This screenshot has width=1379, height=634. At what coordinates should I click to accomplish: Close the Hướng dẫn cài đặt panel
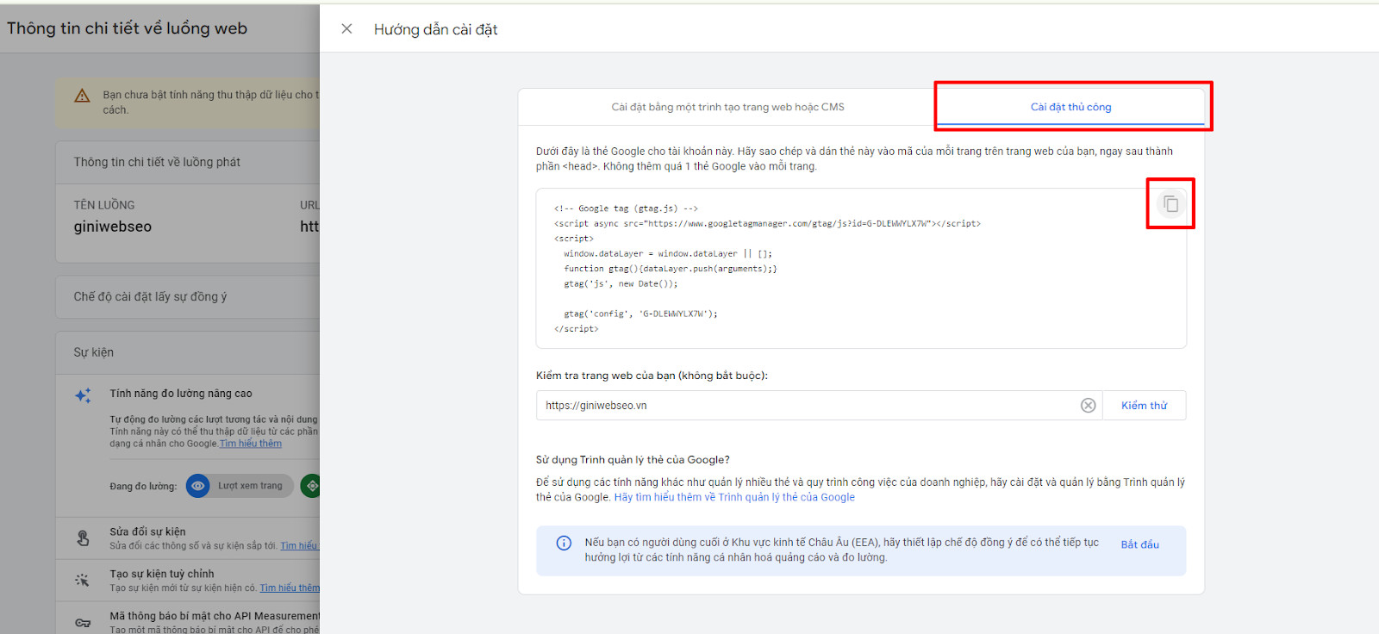346,28
